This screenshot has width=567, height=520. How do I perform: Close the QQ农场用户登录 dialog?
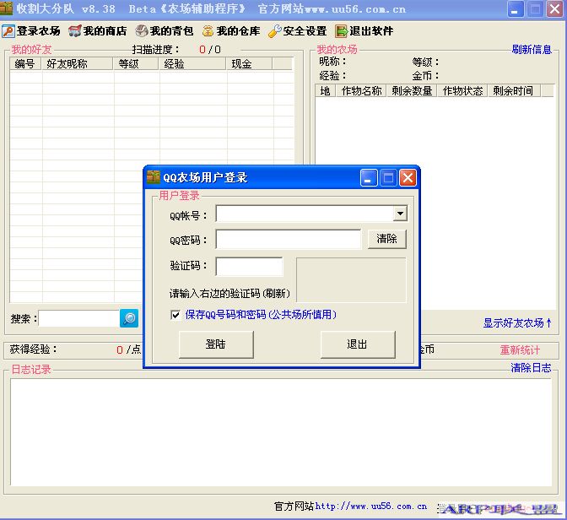[408, 177]
